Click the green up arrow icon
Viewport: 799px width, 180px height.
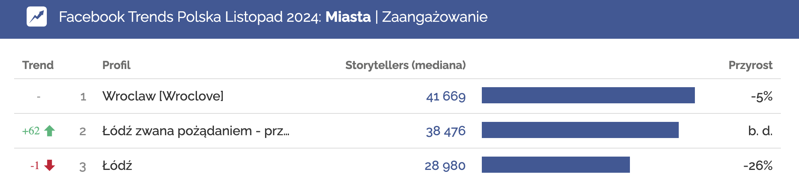pyautogui.click(x=50, y=131)
